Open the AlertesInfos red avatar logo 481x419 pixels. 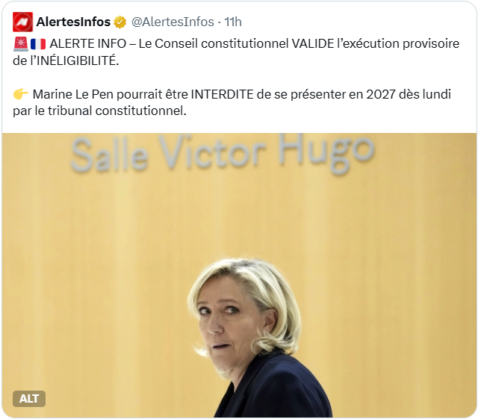pos(22,22)
